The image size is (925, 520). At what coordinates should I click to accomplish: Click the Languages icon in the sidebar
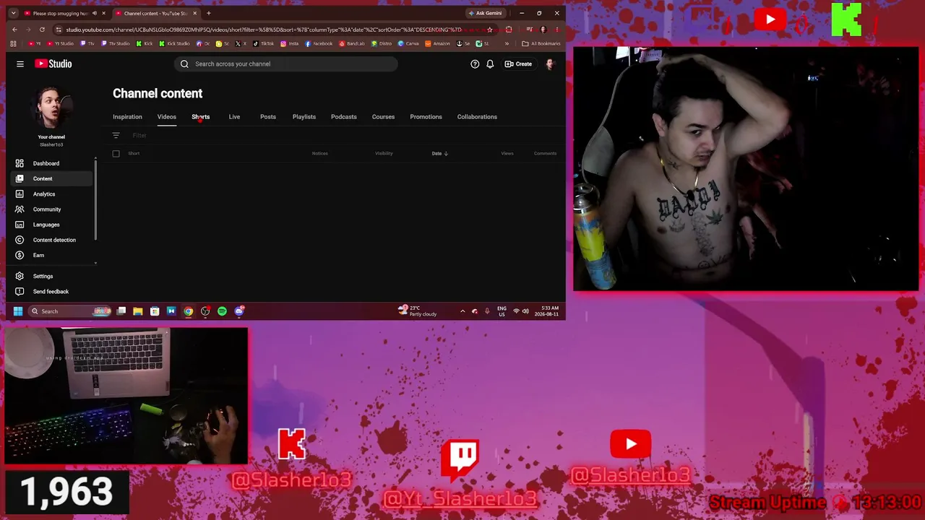pos(20,224)
